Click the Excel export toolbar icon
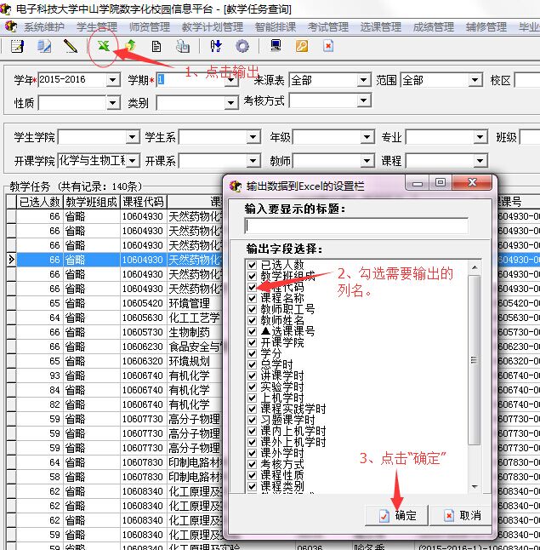The width and height of the screenshot is (540, 550). [104, 46]
